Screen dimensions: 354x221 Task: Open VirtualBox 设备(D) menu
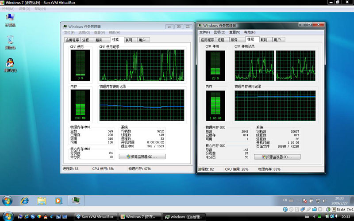tap(24, 9)
